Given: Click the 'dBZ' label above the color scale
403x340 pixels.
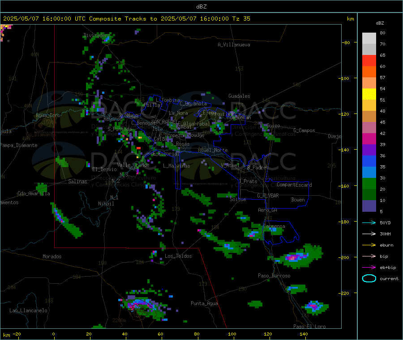Looking at the screenshot, I should tap(380, 23).
